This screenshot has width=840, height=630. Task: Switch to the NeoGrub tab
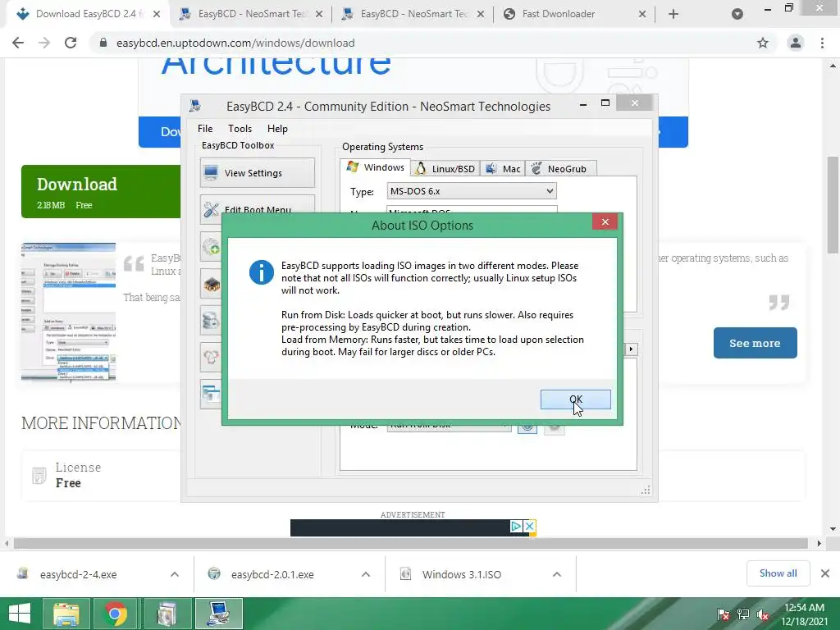coord(560,169)
